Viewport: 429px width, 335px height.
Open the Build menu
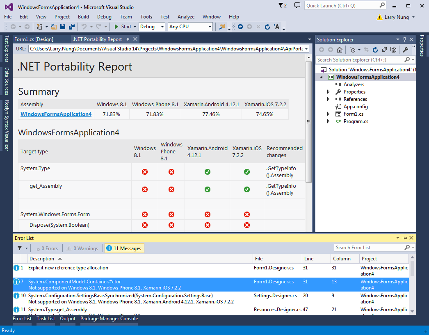click(83, 17)
